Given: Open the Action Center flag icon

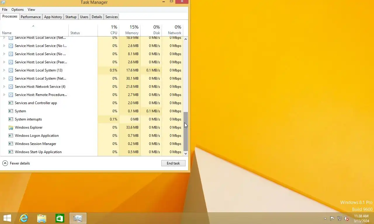Looking at the screenshot, I should tap(333, 218).
